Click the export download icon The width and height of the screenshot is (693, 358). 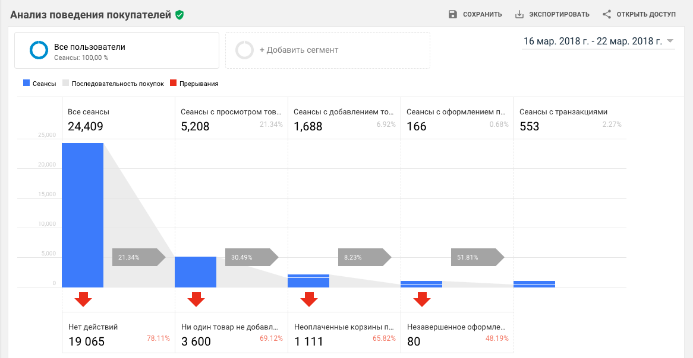point(519,14)
